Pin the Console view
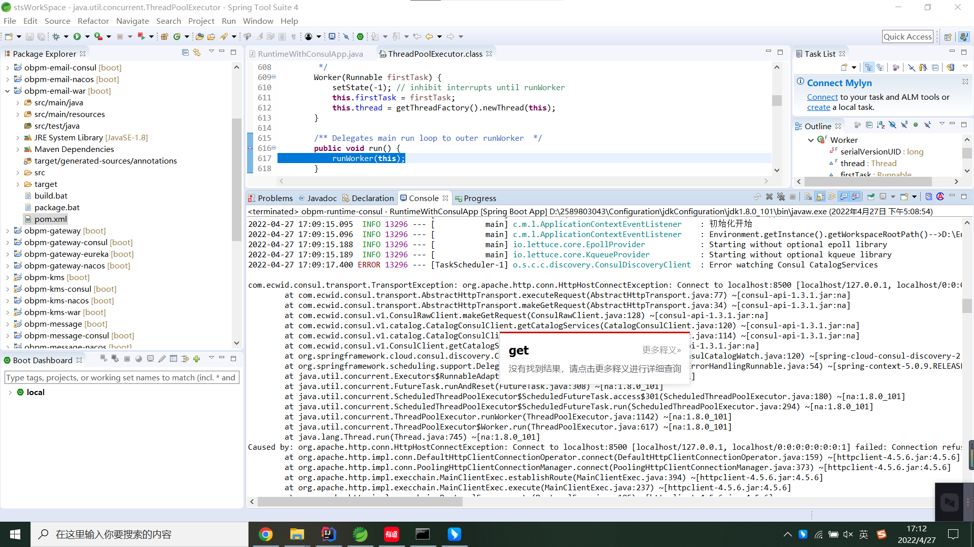This screenshot has width=974, height=547. coord(871,197)
